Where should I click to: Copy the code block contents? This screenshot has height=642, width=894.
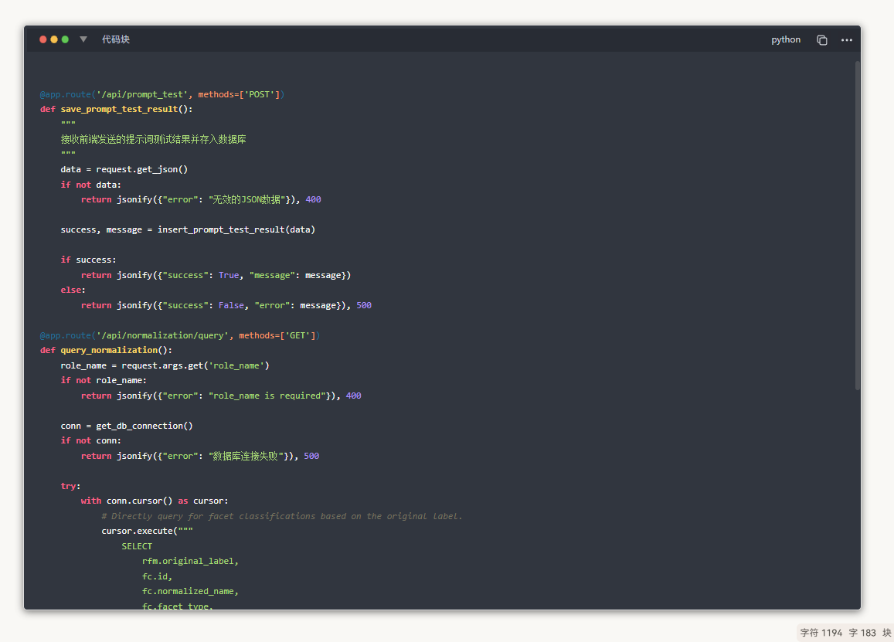click(x=821, y=40)
